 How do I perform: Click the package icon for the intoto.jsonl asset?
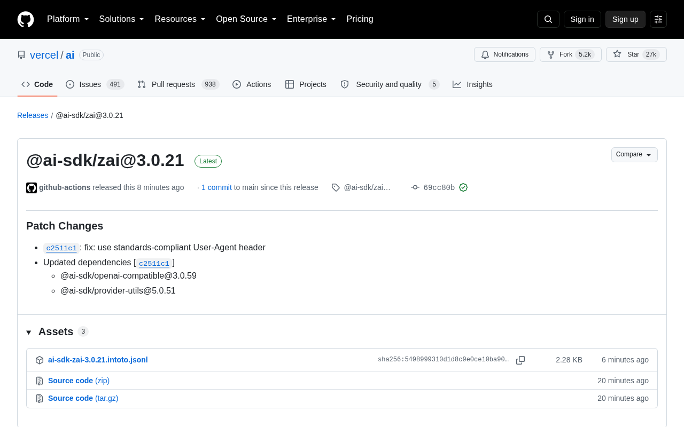(40, 360)
